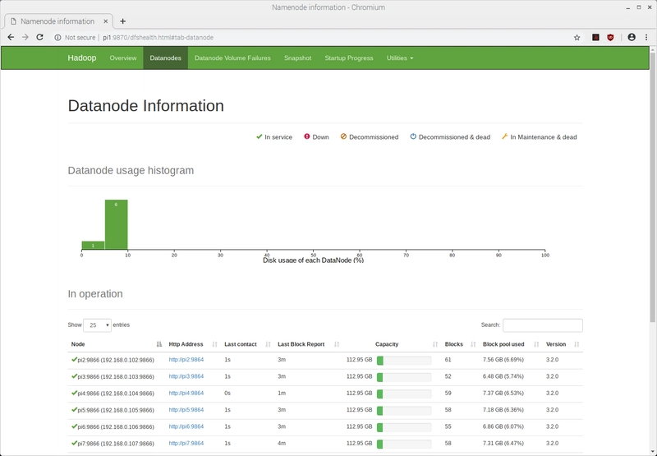Screen dimensions: 657x456
Task: Open the http://pi2:9864 link
Action: pos(186,360)
